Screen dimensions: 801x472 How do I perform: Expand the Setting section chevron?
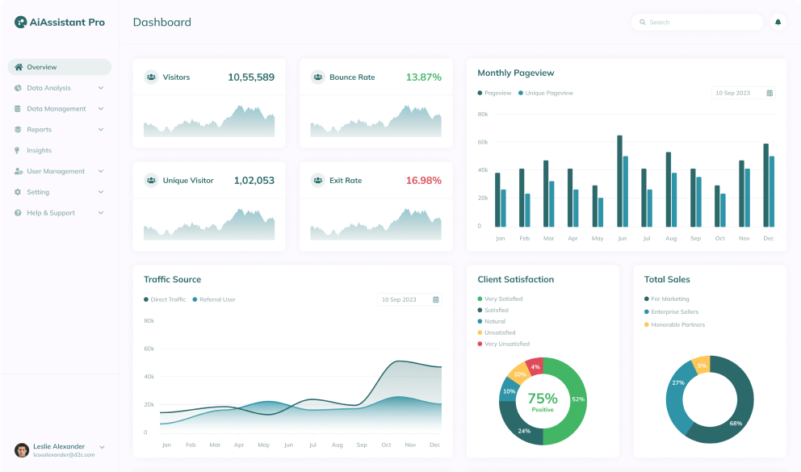pos(100,192)
